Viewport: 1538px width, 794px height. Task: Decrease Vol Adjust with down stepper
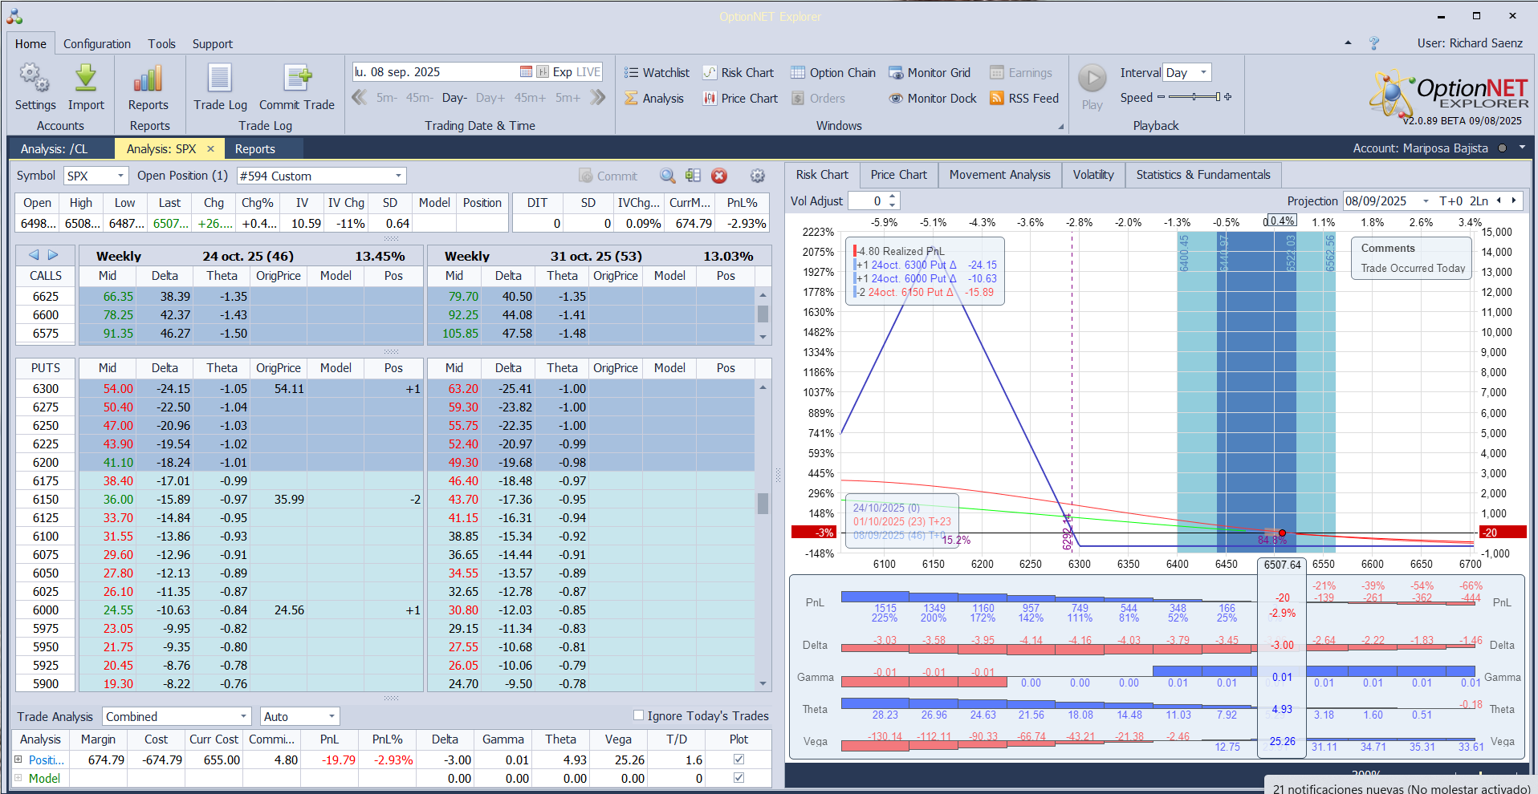point(893,205)
